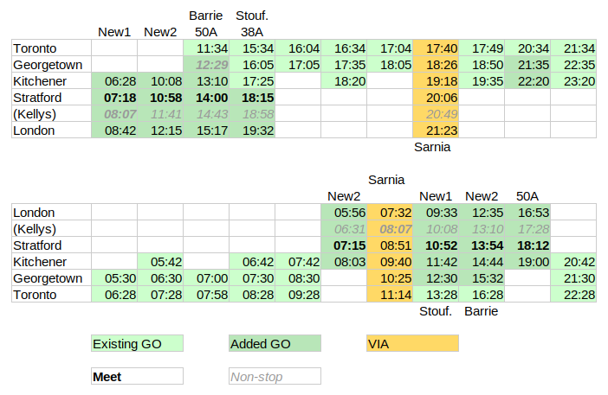Select the 22:28 Toronto arrival cell
Image resolution: width=608 pixels, height=395 pixels.
tap(573, 295)
